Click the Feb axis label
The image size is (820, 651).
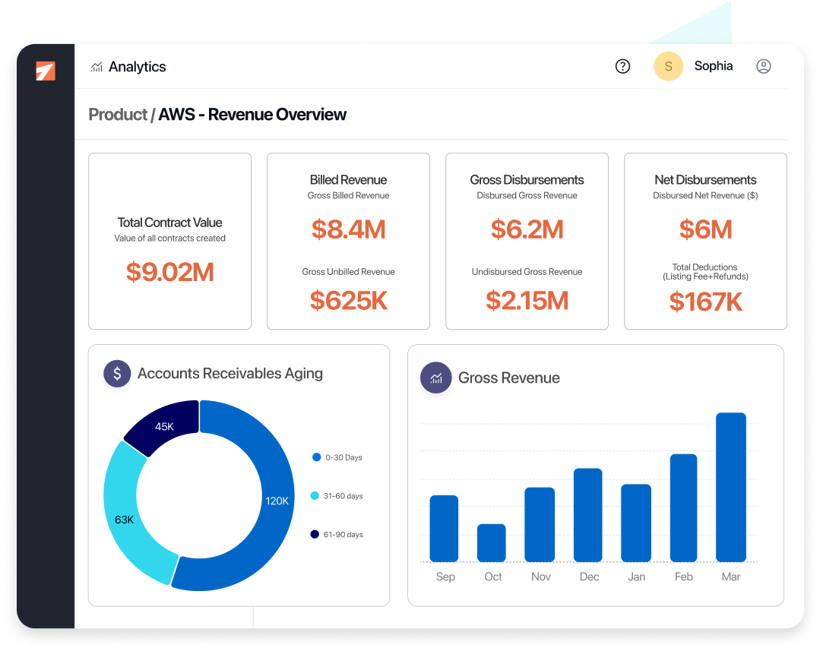683,577
